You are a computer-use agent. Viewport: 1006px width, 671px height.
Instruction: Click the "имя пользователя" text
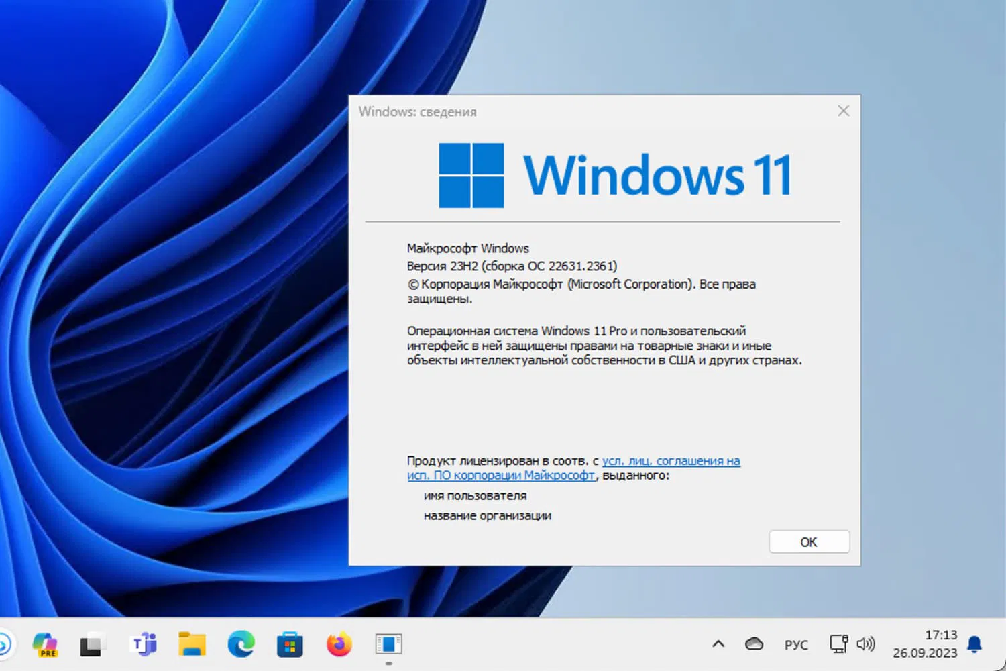click(x=475, y=496)
